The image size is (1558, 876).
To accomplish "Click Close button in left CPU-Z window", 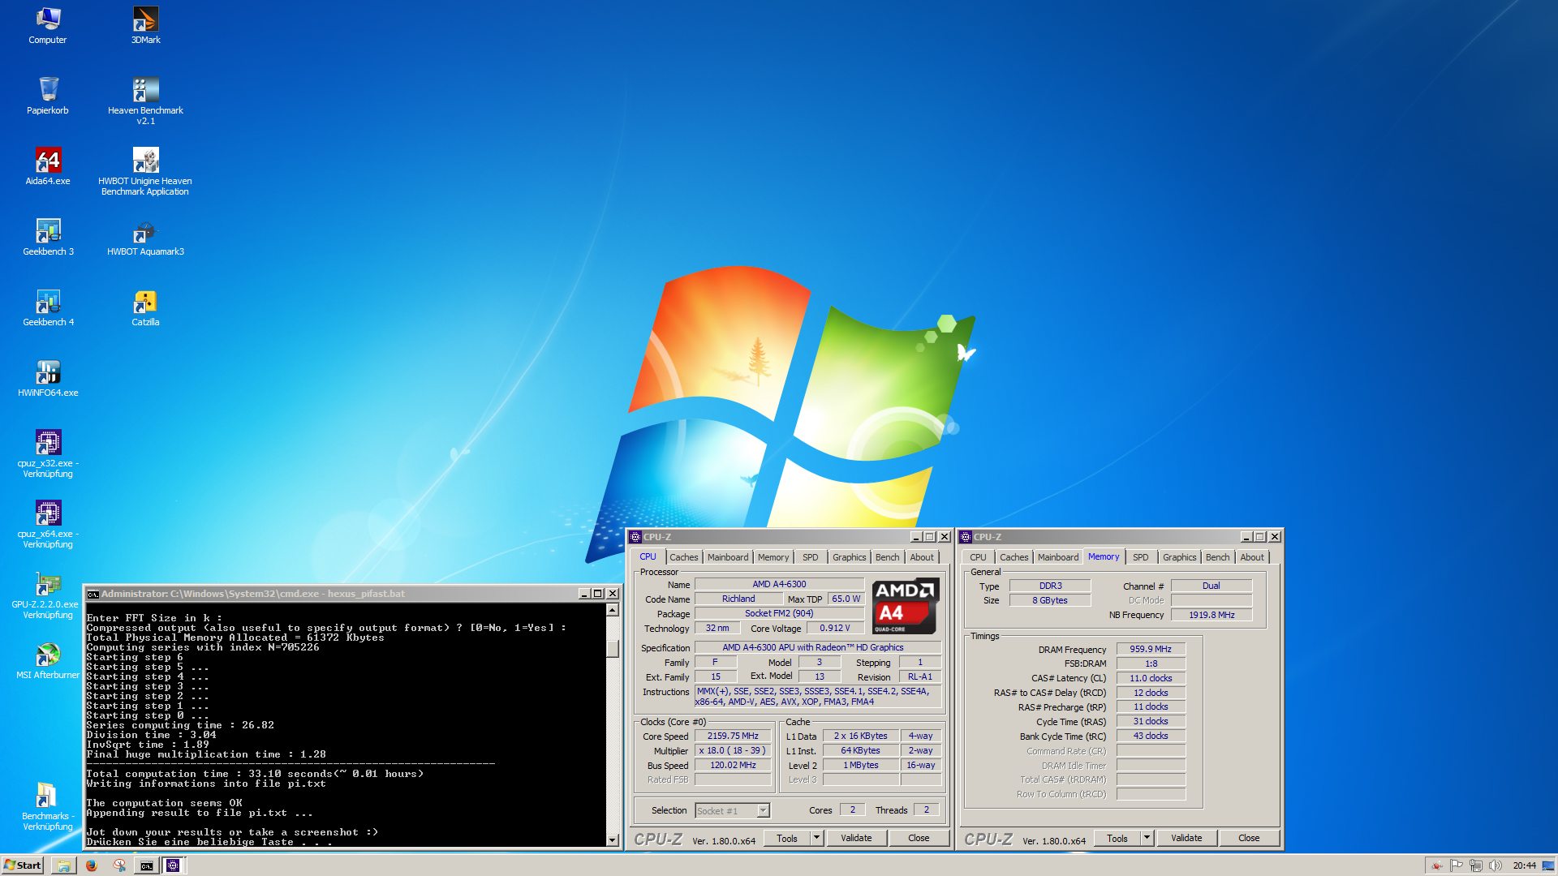I will pos(919,839).
